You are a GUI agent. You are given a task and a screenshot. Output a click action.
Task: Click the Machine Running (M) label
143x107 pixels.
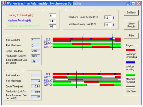tap(19, 21)
